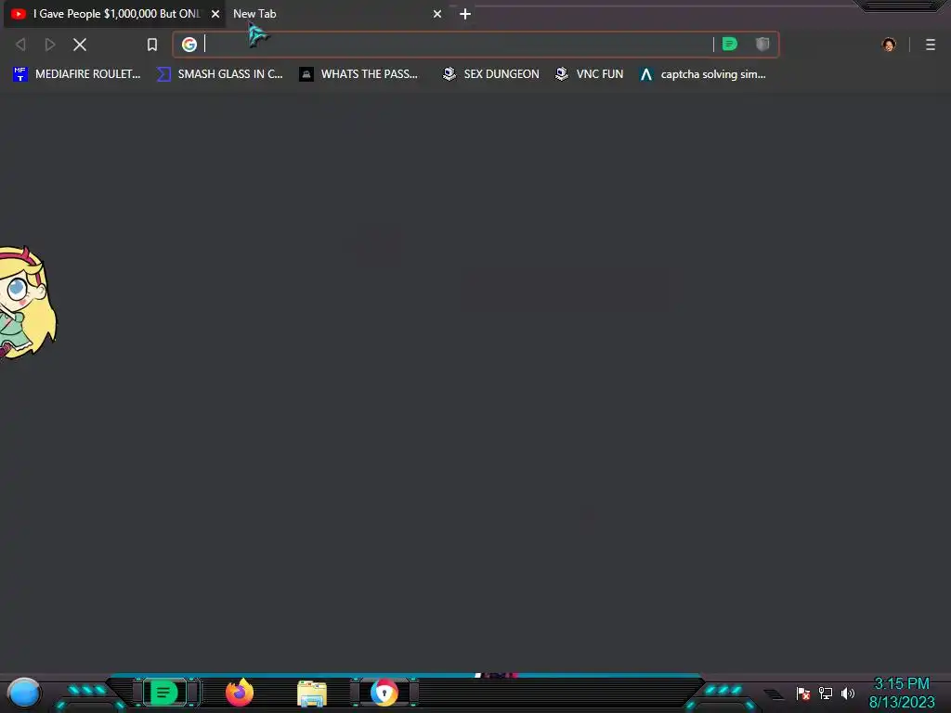Image resolution: width=951 pixels, height=713 pixels.
Task: Launch Firefox from the taskbar
Action: click(x=240, y=693)
